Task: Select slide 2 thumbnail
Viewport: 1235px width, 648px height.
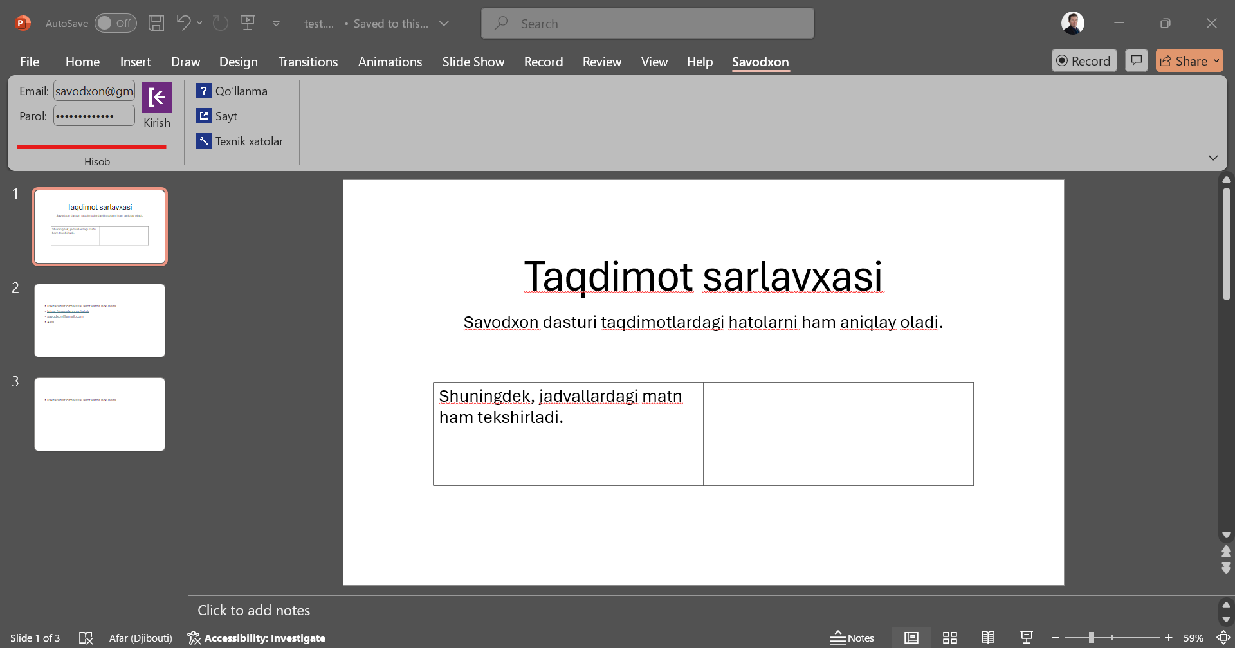Action: pyautogui.click(x=100, y=320)
